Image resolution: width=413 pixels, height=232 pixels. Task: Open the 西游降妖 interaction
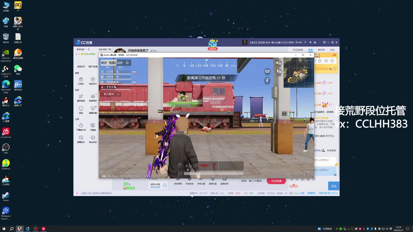pyautogui.click(x=93, y=97)
